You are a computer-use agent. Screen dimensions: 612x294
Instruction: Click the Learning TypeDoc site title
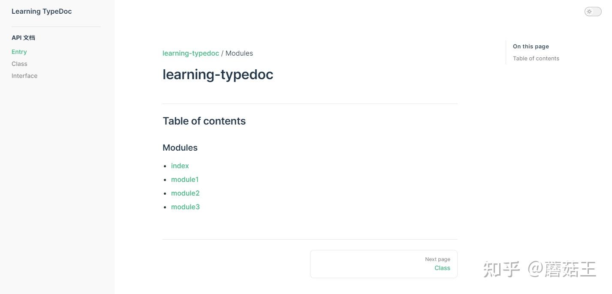41,11
